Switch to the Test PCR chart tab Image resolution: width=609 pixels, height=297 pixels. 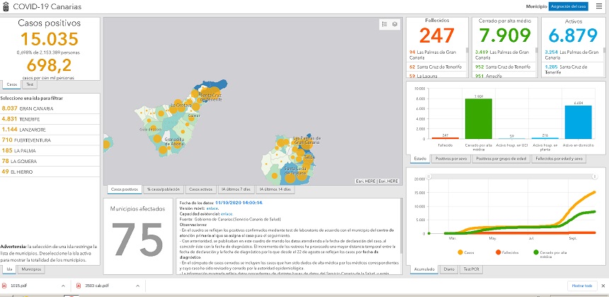point(471,269)
